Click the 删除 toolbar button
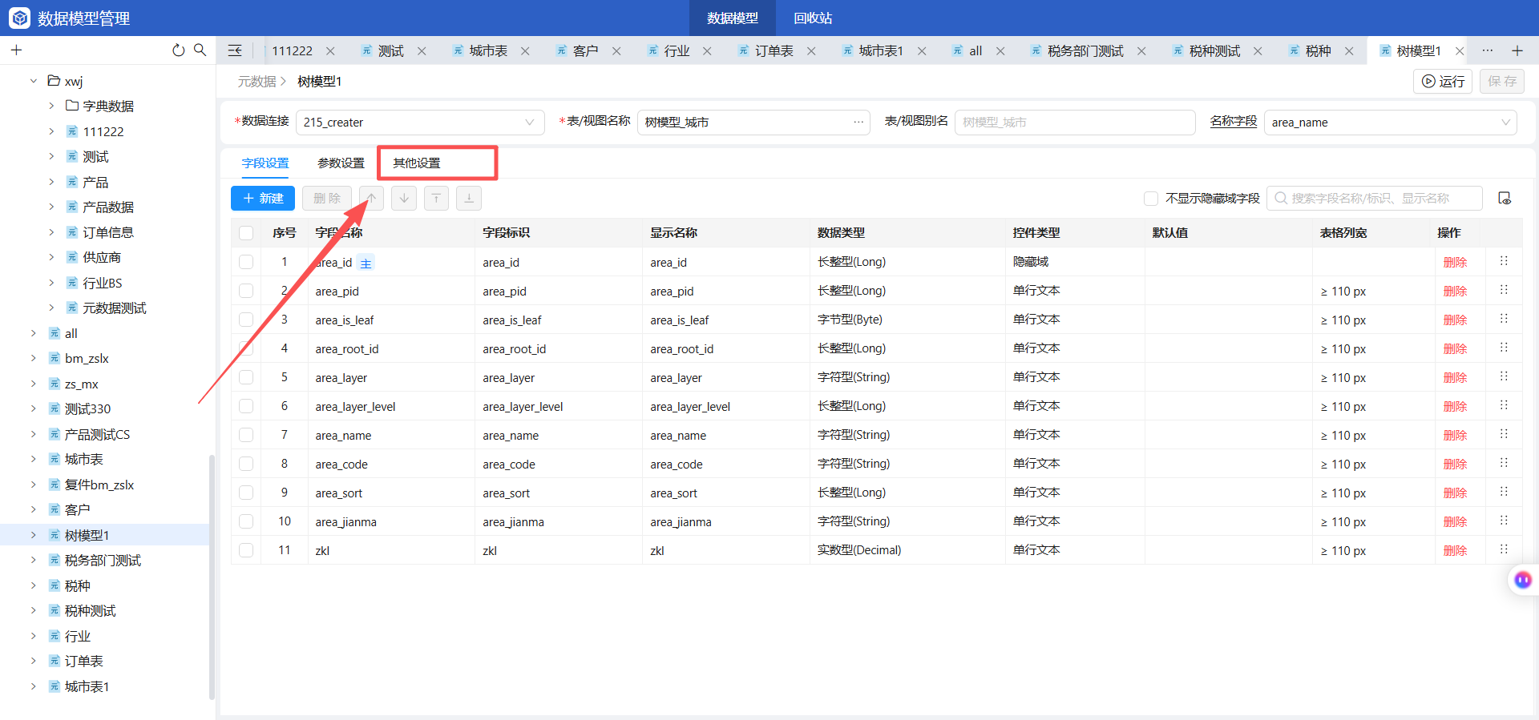 (x=327, y=198)
